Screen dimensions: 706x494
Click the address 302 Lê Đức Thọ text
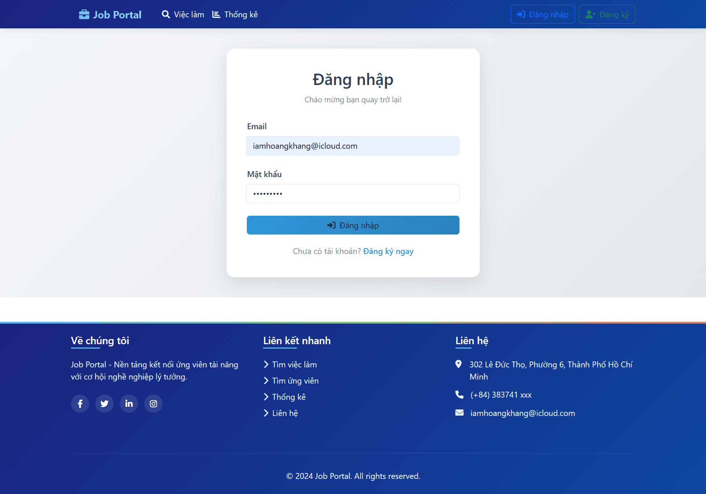point(551,370)
